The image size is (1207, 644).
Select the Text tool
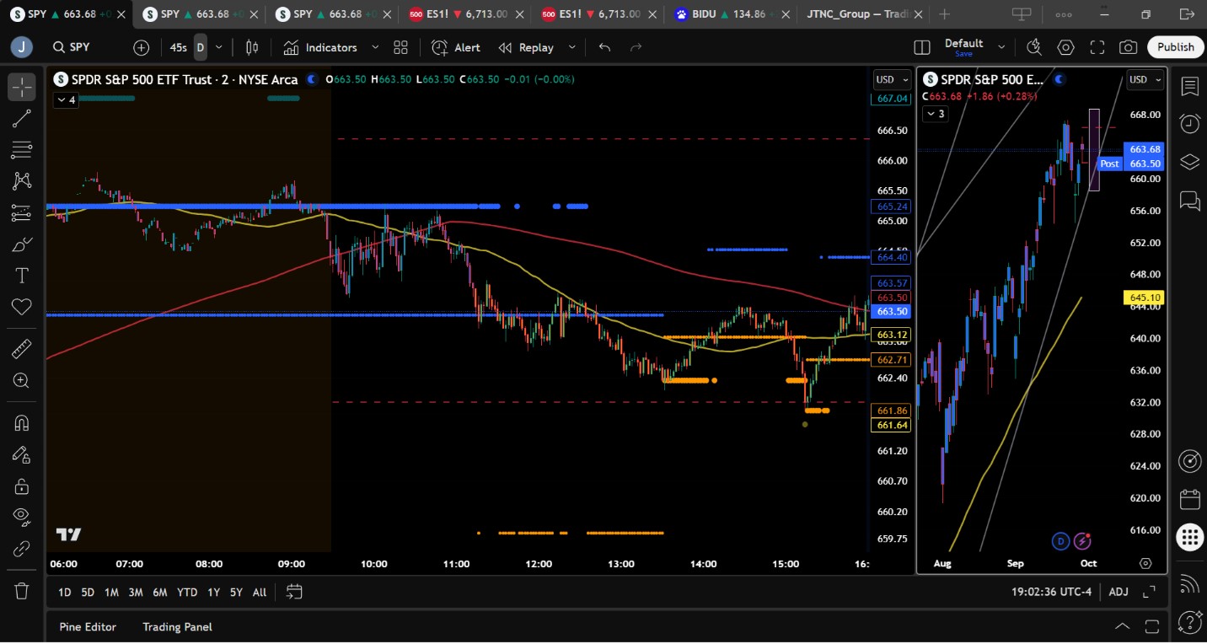[x=22, y=276]
